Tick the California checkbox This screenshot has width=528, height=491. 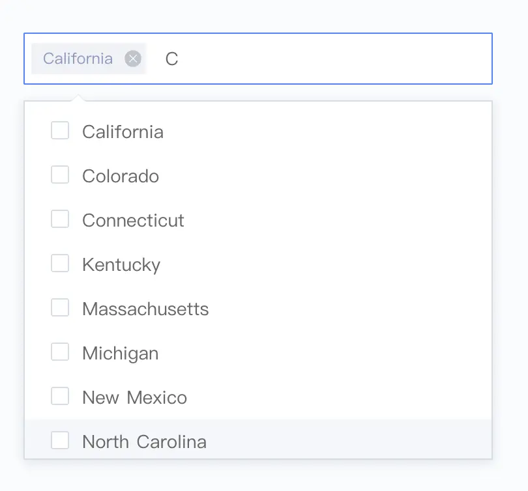(x=60, y=131)
